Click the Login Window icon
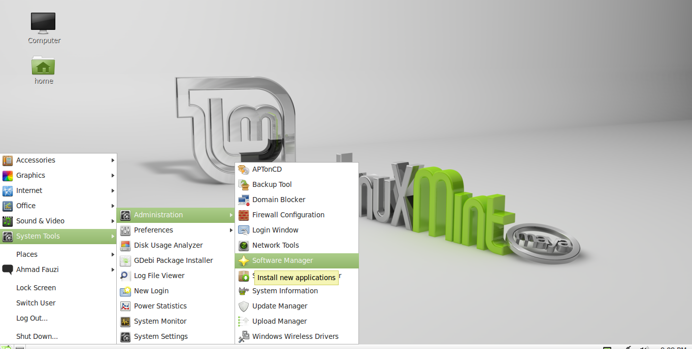692x349 pixels. point(244,230)
